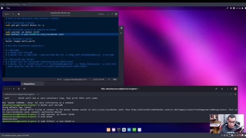
Task: Open the dark terminal icon in the dock
Action: click(x=119, y=130)
